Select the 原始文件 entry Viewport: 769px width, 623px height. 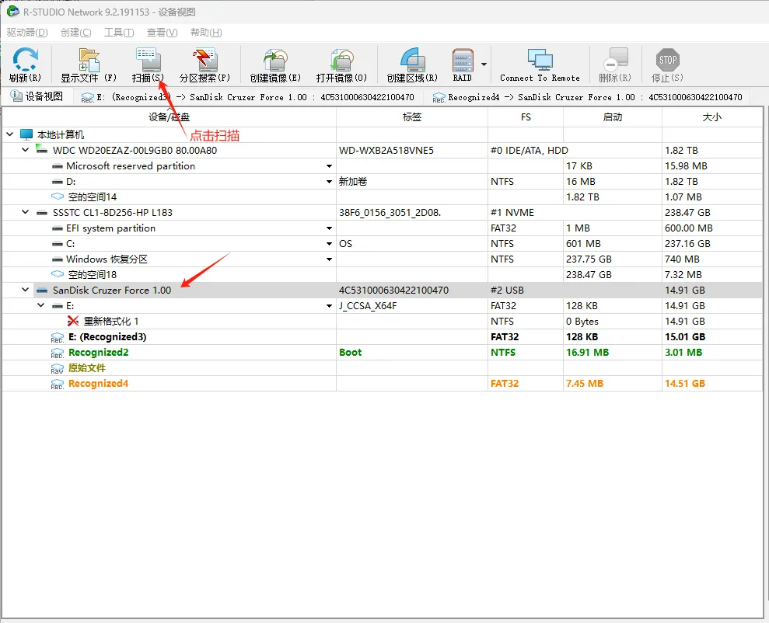(87, 368)
